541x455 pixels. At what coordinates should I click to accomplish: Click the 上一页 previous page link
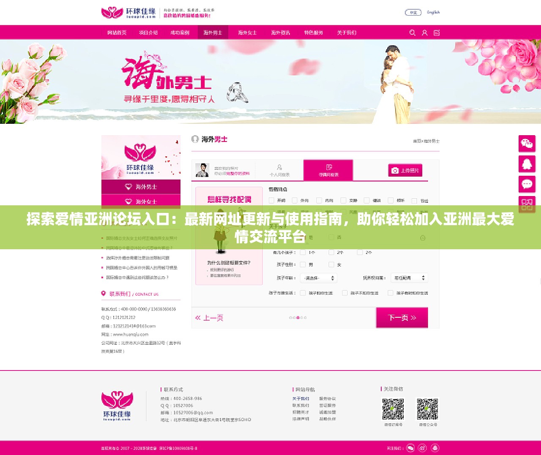coord(210,318)
